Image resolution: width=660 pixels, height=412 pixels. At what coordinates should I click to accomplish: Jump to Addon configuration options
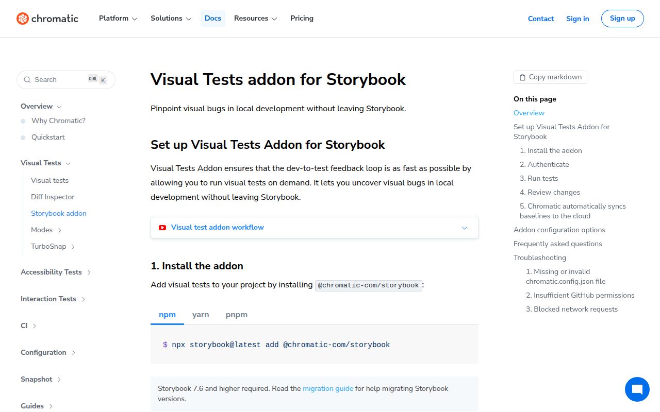559,230
